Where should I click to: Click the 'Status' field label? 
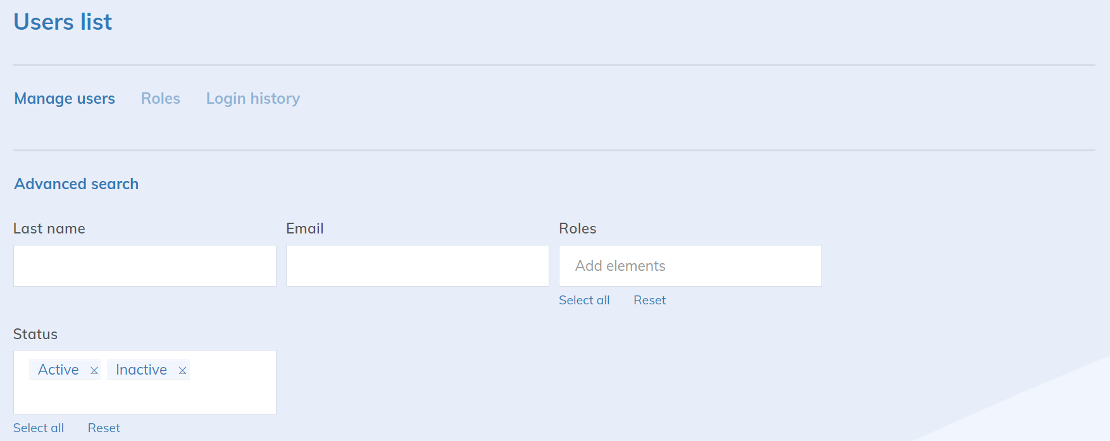click(x=35, y=335)
